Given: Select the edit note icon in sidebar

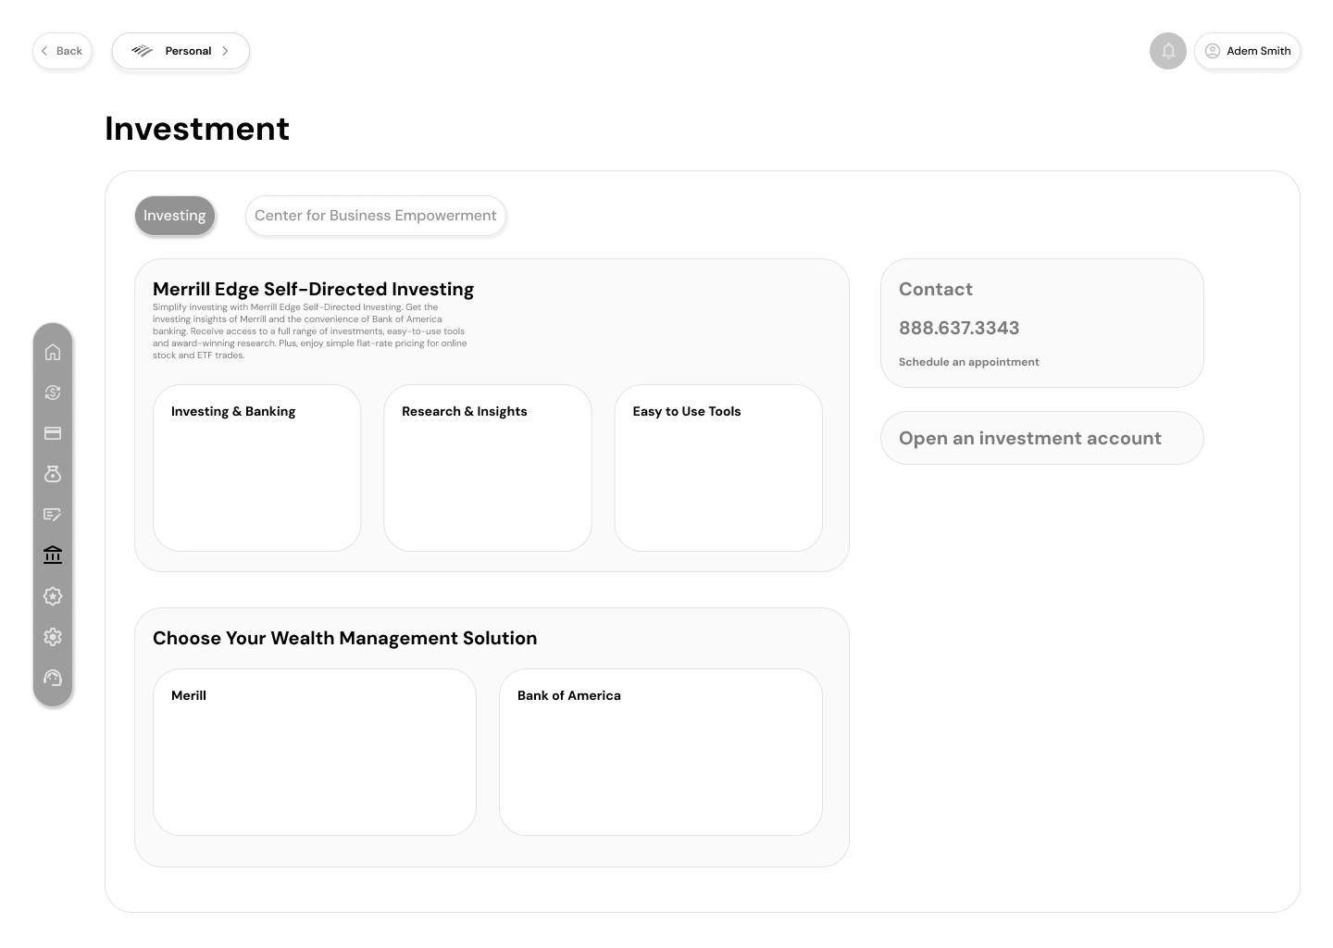Looking at the screenshot, I should click(53, 515).
